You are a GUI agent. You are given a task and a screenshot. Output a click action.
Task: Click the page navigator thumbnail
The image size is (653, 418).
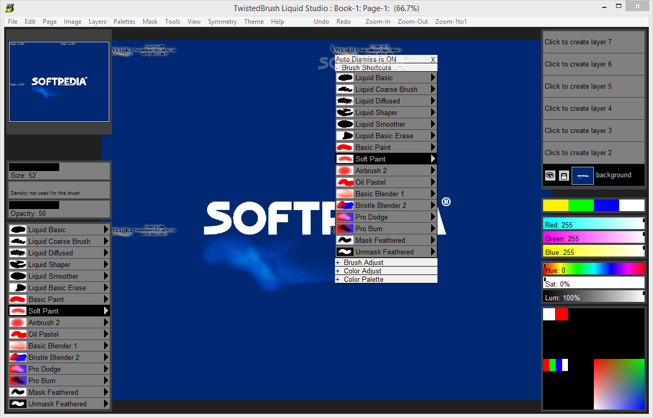coord(59,82)
